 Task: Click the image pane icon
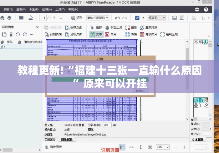[175, 18]
